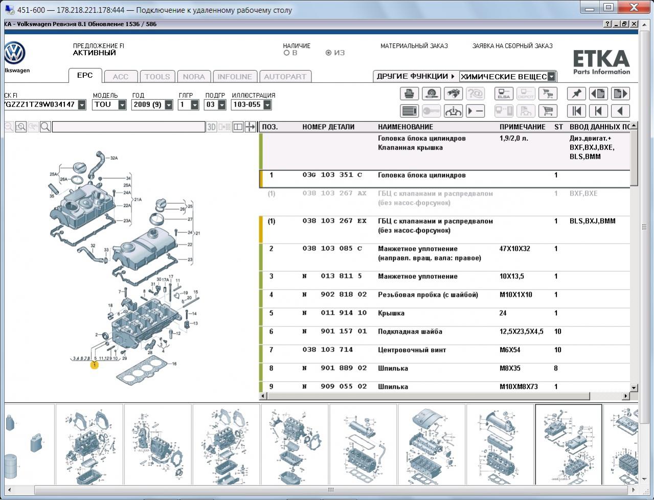Select the 'Центровочный винт' row
This screenshot has height=500, width=654.
click(x=445, y=354)
